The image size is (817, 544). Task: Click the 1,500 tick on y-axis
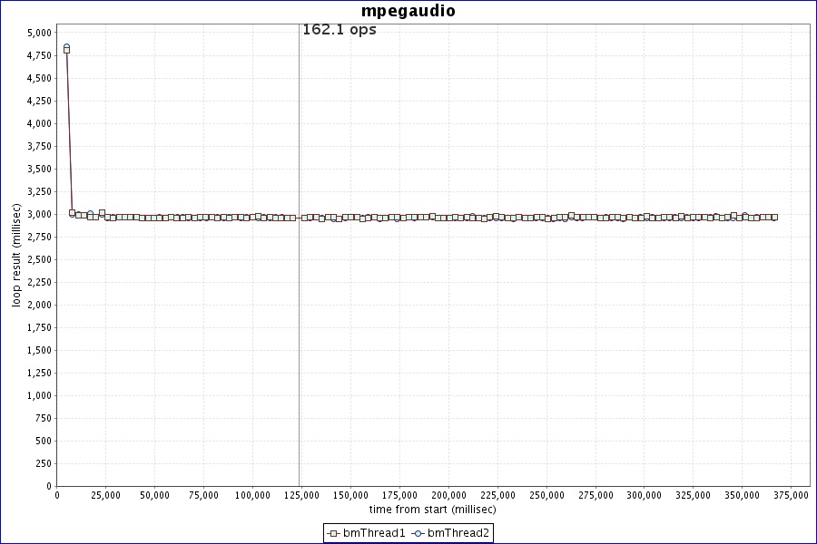(x=39, y=350)
